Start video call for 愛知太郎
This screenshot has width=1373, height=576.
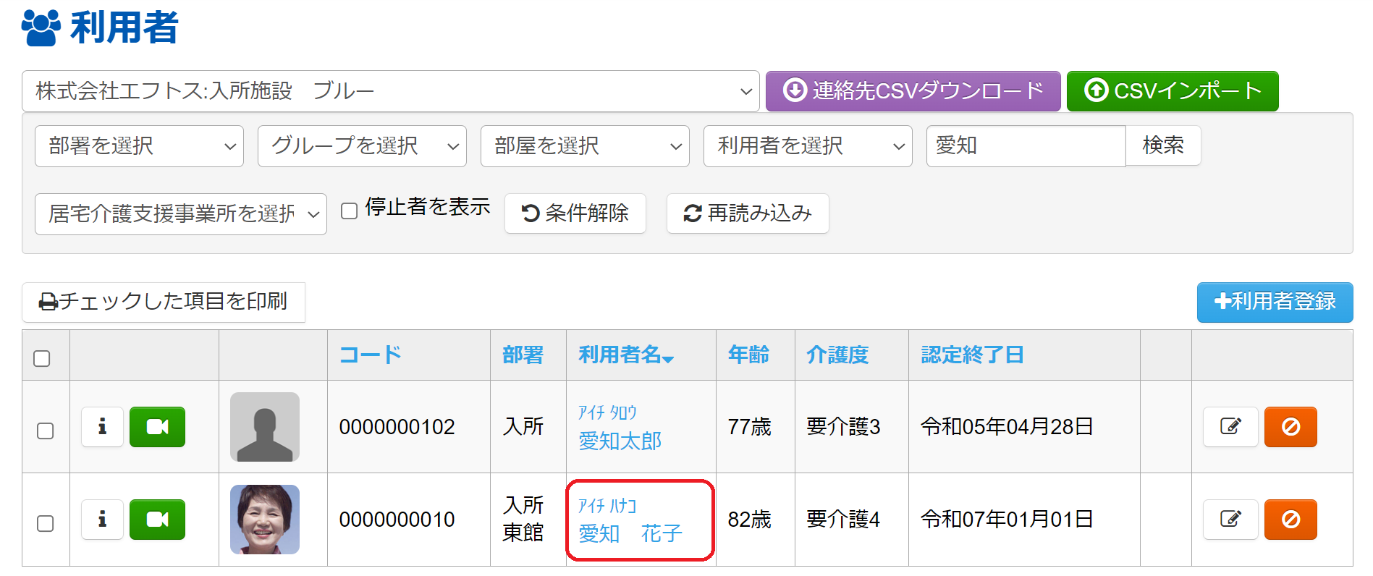157,427
